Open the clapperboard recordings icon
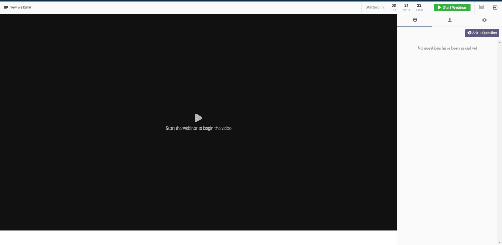Image resolution: width=502 pixels, height=245 pixels. click(x=481, y=7)
